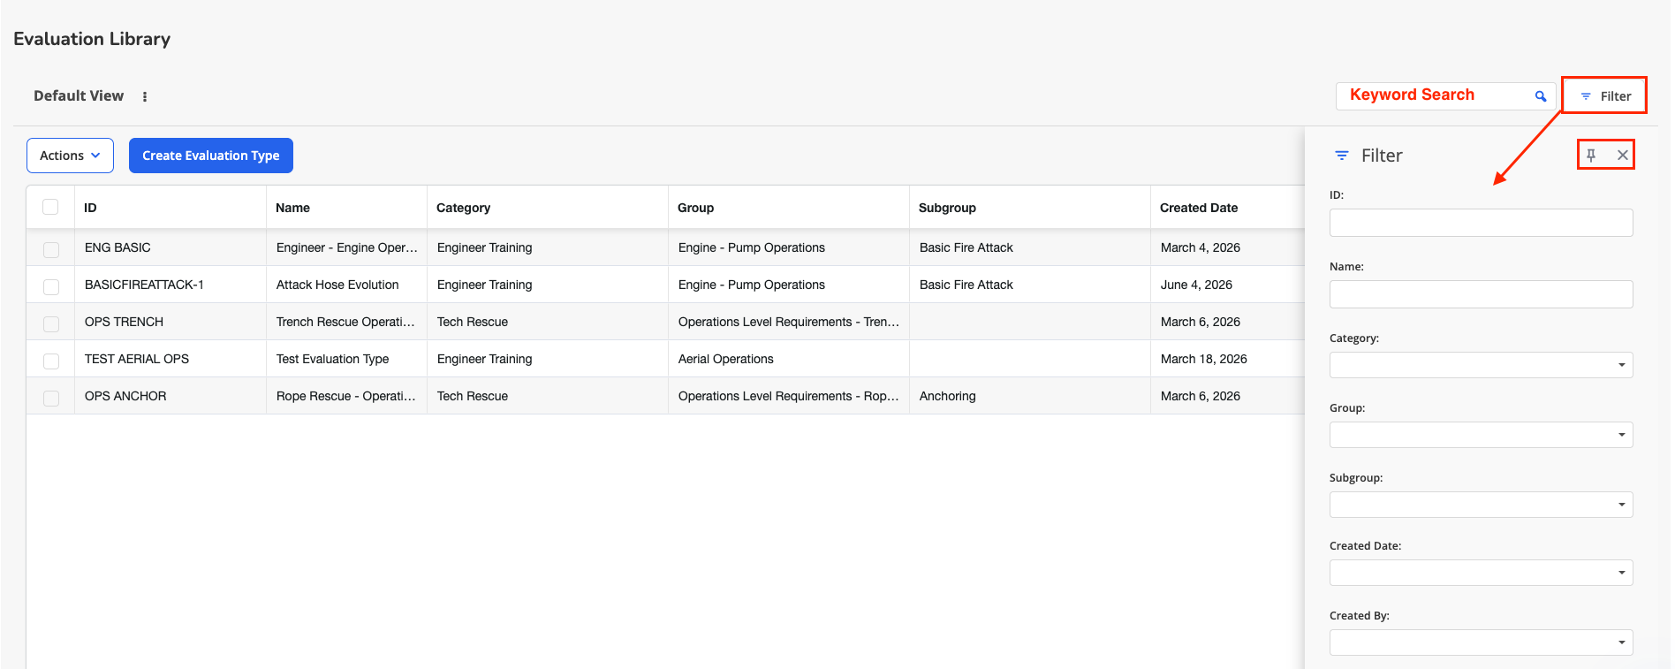Image resolution: width=1675 pixels, height=669 pixels.
Task: Open the Default View three-dot menu
Action: pos(145,96)
